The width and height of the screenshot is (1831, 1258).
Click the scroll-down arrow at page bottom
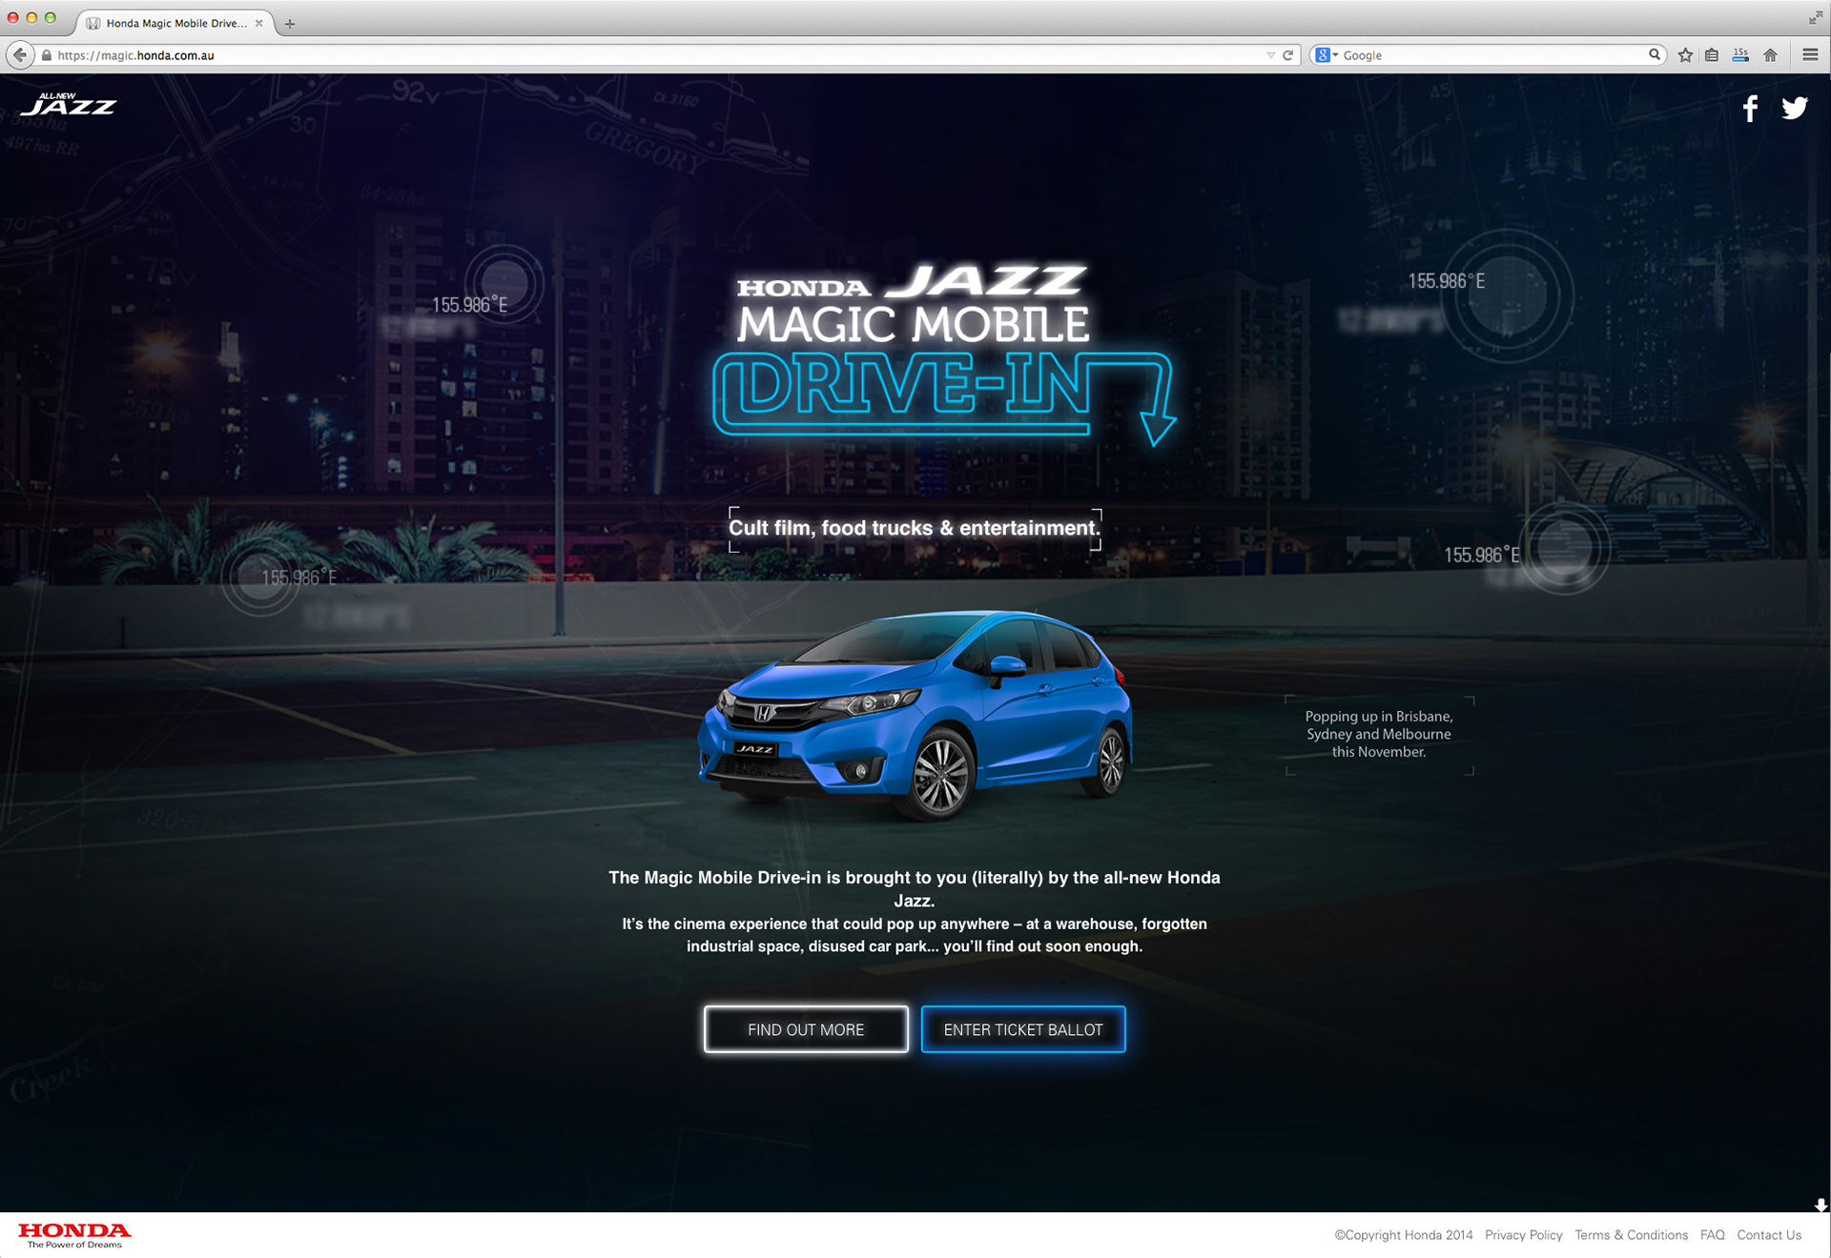tap(1821, 1206)
